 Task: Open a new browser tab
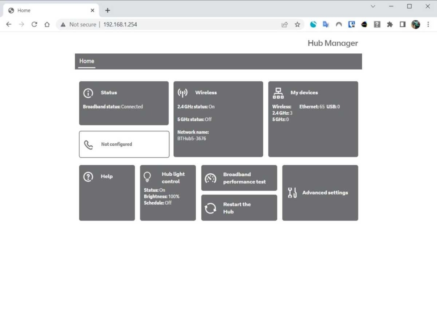pyautogui.click(x=108, y=10)
